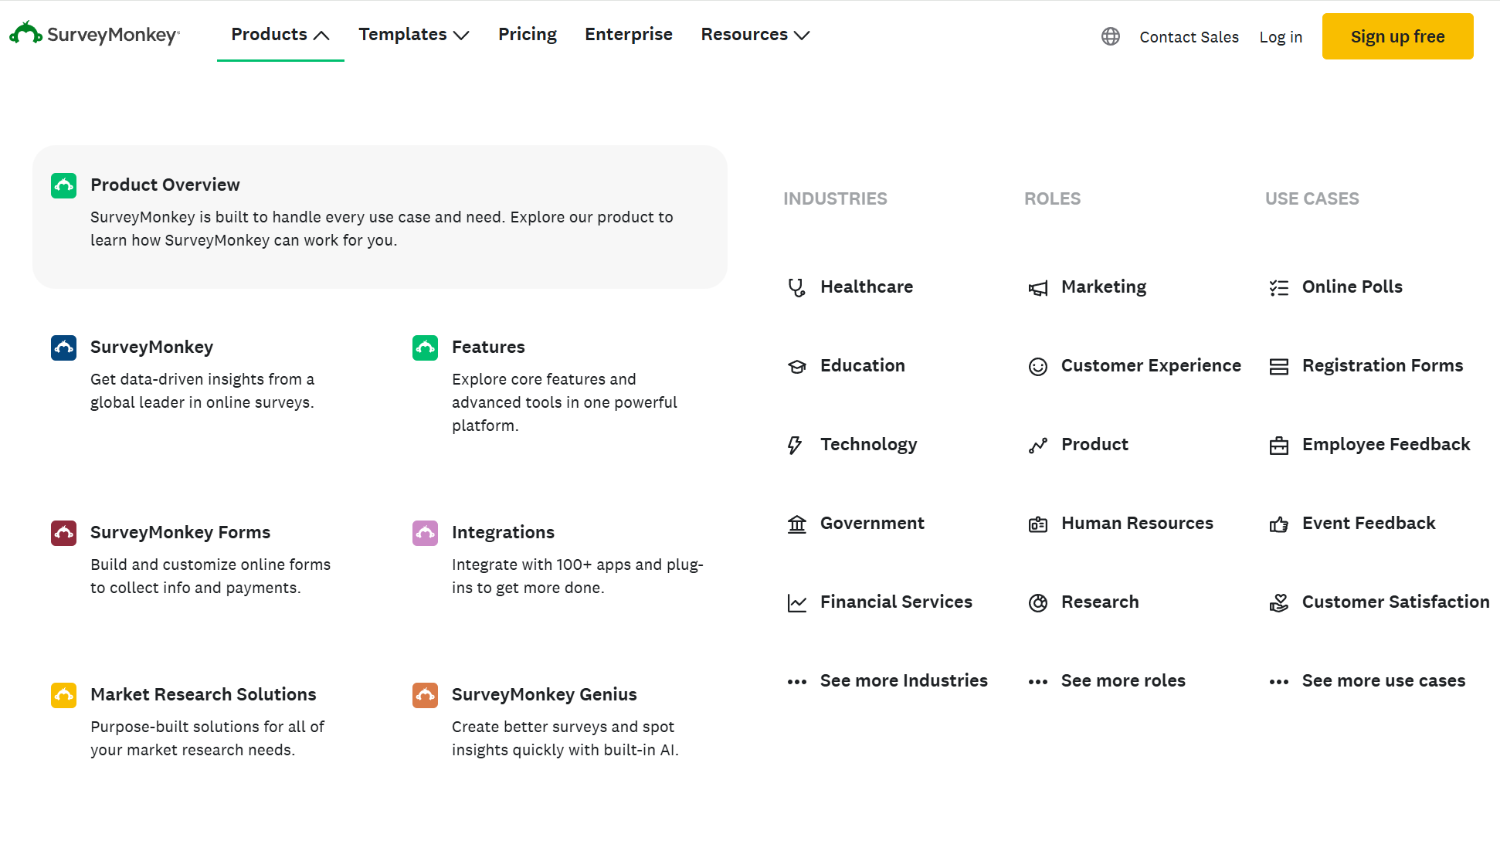Select the Marketing role link

(1104, 287)
